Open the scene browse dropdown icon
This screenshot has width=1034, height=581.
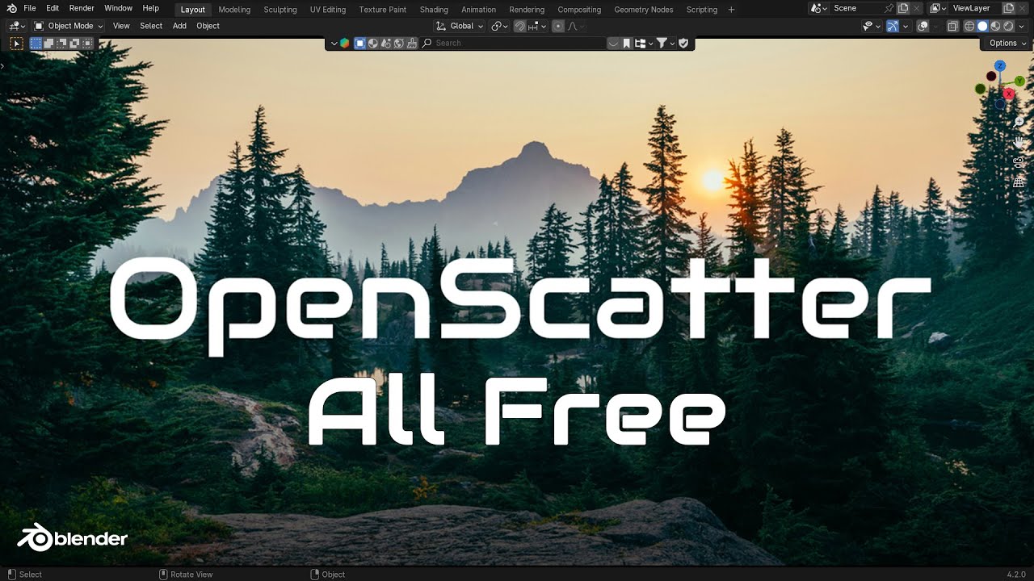(818, 8)
